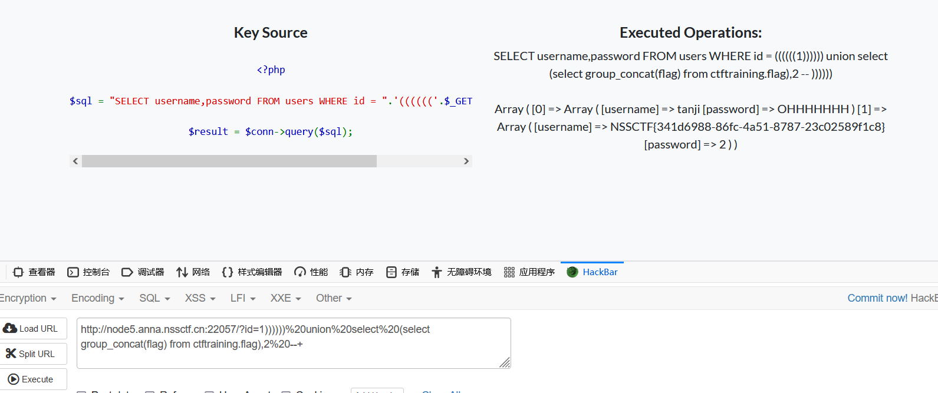Open the 样式编辑器 style editor tab
The image size is (938, 393).
252,272
